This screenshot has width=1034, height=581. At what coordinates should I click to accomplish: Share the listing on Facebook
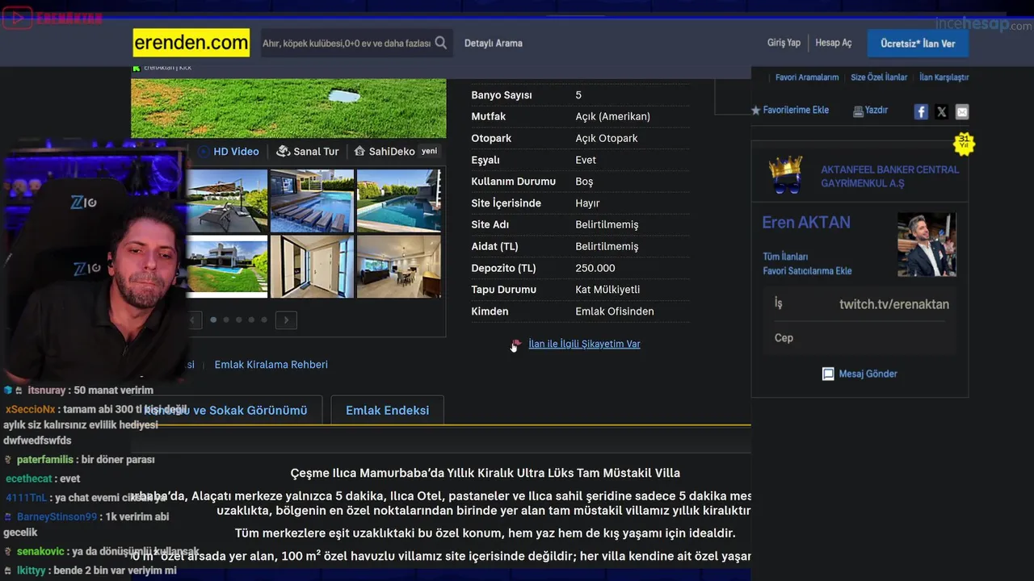[x=921, y=112]
